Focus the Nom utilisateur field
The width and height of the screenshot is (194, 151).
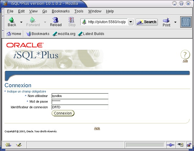tap(80, 96)
